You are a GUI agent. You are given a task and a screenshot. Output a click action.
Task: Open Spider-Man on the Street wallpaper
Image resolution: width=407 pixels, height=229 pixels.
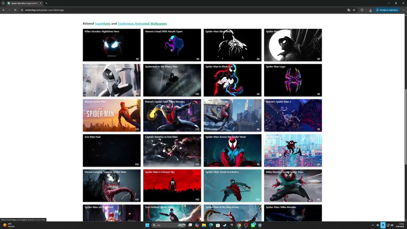click(x=112, y=213)
